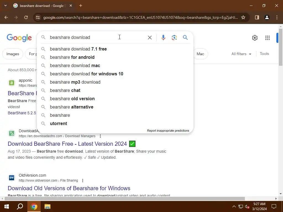This screenshot has width=283, height=212.
Task: Open the muted volume tray icon
Action: tap(247, 206)
